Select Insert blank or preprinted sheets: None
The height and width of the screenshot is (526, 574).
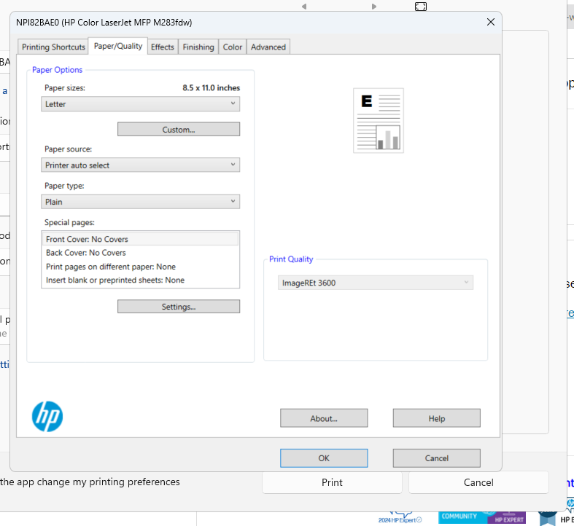click(141, 280)
